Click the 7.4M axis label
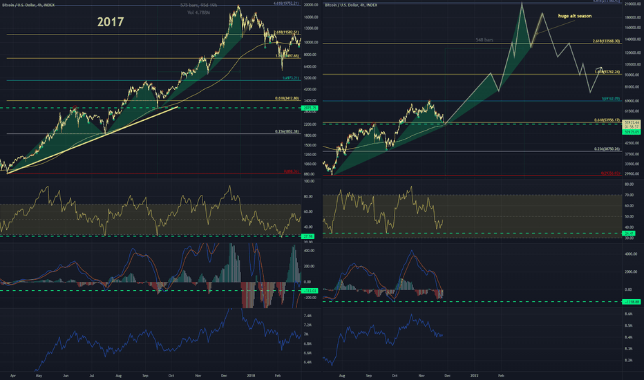The image size is (644, 380). click(307, 316)
